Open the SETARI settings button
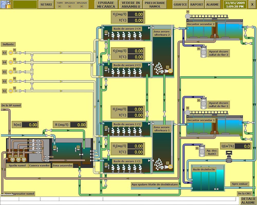The height and width of the screenshot is (205, 257). (46, 4)
